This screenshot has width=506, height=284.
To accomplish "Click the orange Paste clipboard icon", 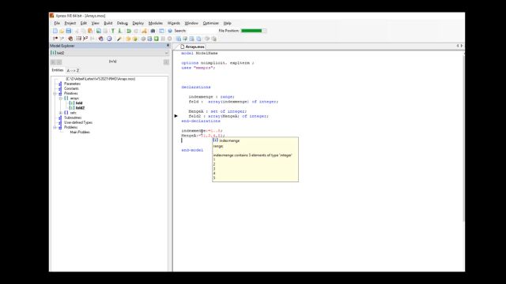I will click(90, 31).
